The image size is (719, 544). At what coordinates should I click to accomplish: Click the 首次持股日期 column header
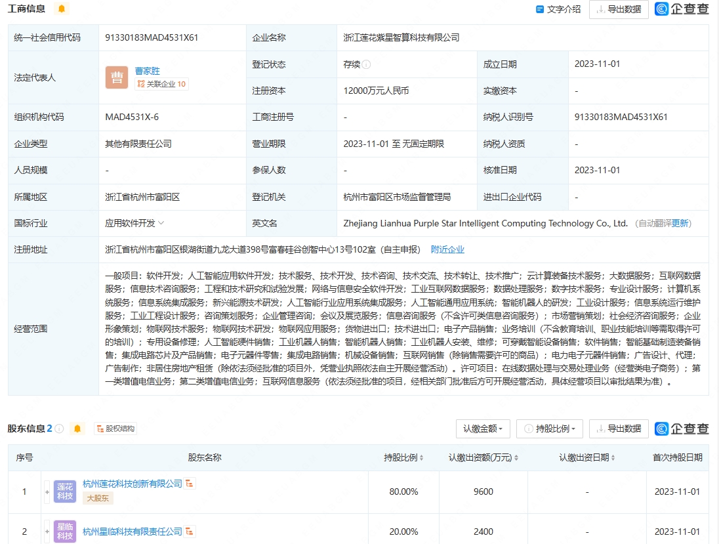click(x=677, y=457)
